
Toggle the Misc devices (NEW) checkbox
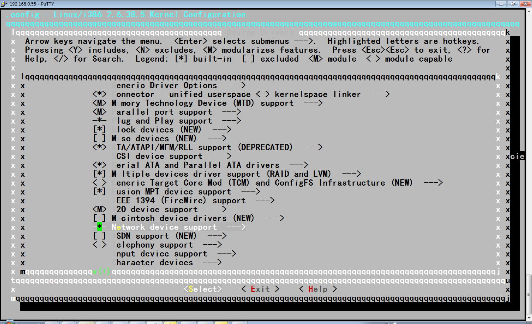(99, 139)
